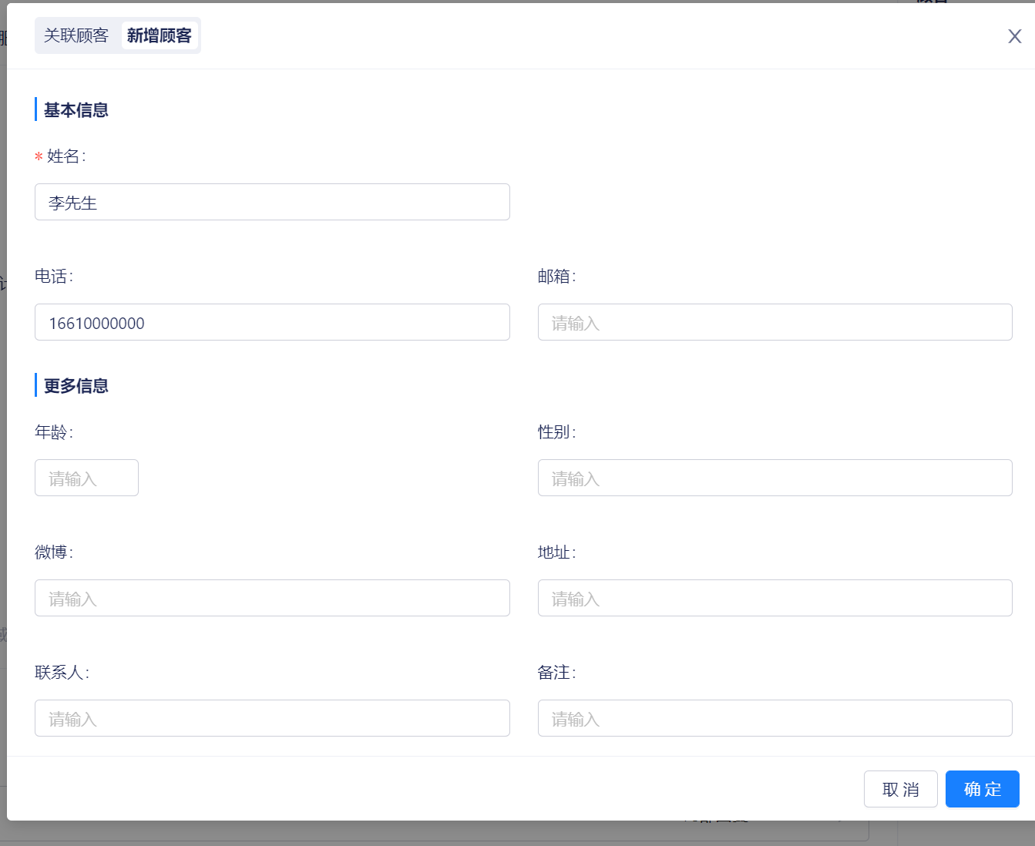Viewport: 1035px width, 846px height.
Task: Confirm with the 确定 button
Action: tap(983, 789)
